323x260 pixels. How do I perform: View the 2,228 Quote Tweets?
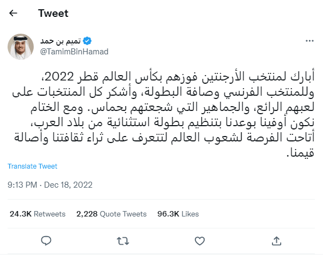[x=111, y=214]
